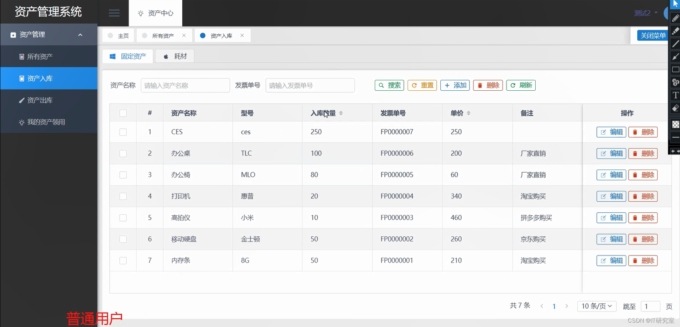Check the box for the 移动硬盘 row

click(x=123, y=239)
